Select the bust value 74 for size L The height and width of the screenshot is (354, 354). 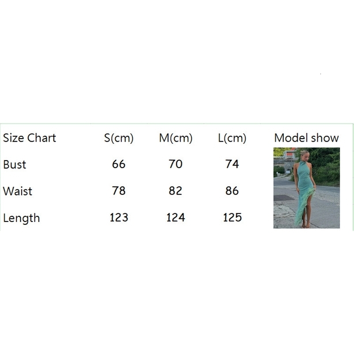point(232,164)
